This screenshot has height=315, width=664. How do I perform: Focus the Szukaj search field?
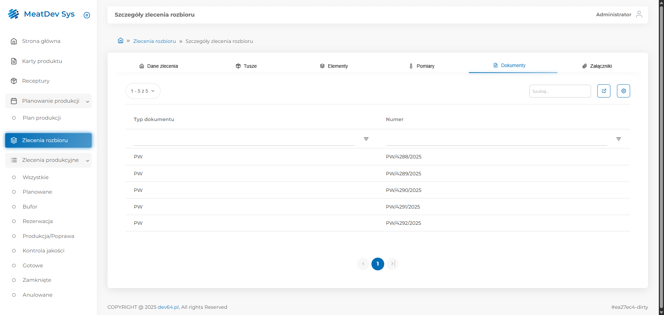point(560,91)
